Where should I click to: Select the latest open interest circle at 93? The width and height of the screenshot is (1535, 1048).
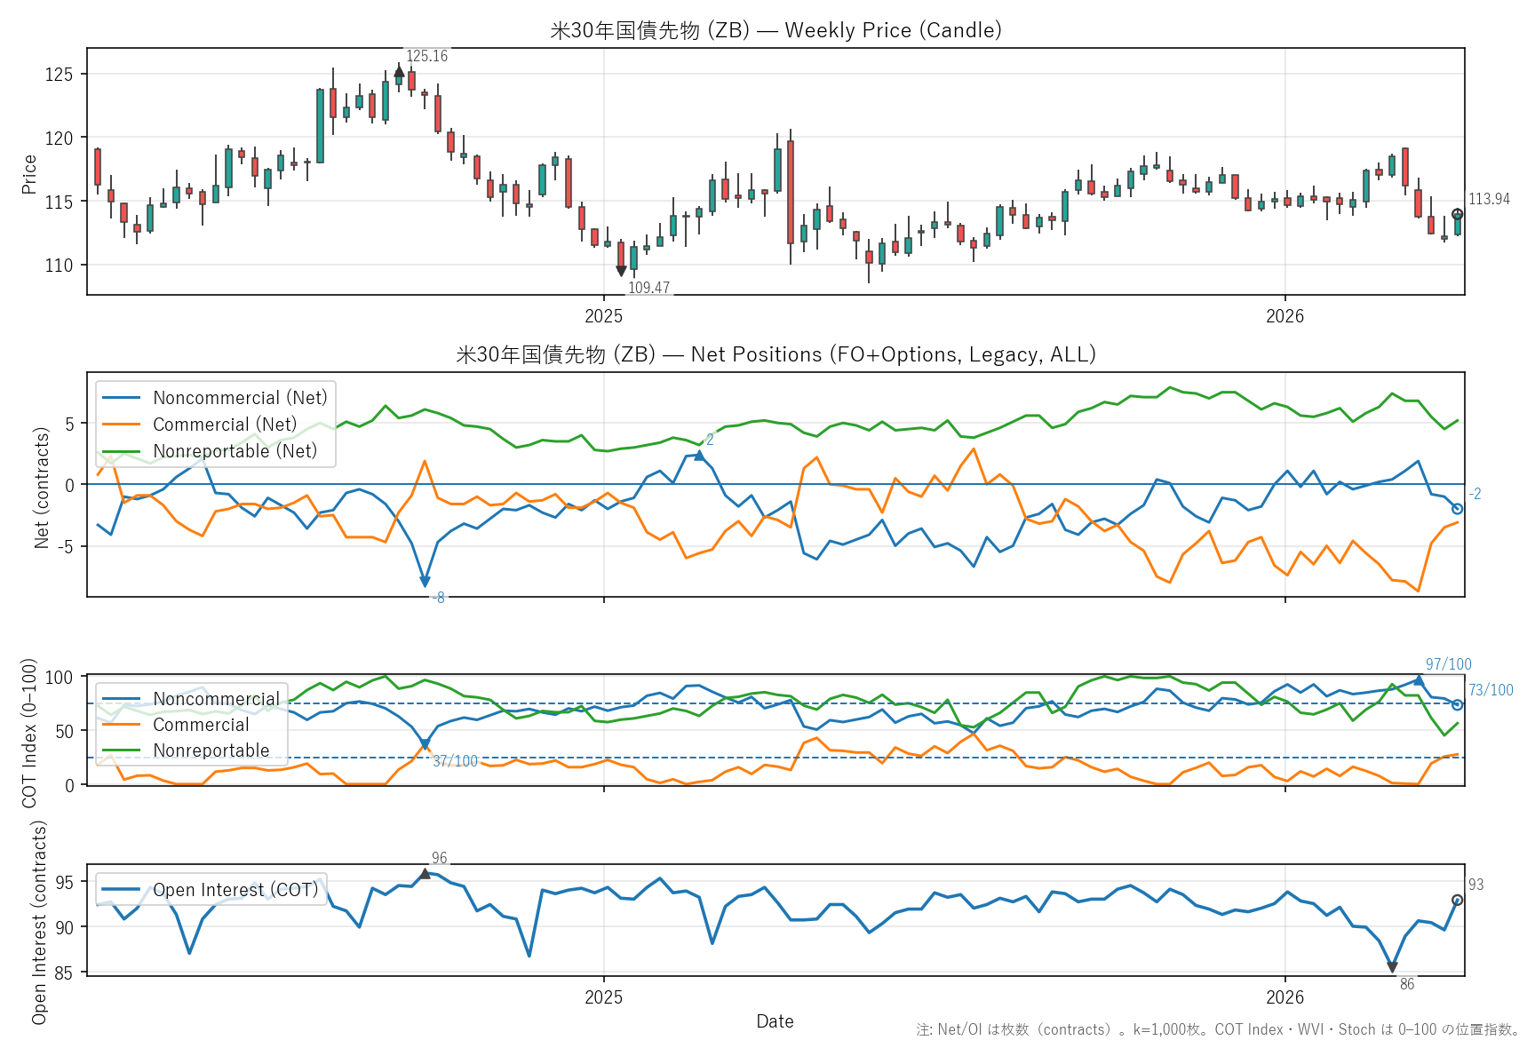[x=1457, y=900]
